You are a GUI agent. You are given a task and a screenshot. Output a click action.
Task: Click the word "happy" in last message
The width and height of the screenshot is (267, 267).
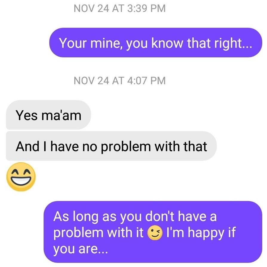[x=206, y=233]
